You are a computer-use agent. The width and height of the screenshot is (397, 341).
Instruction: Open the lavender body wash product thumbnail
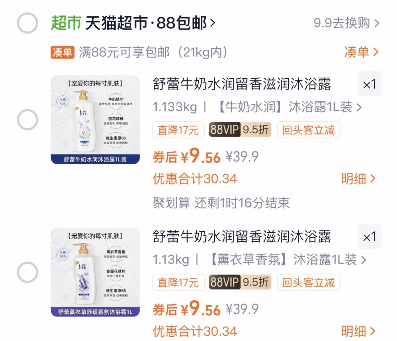tap(95, 272)
